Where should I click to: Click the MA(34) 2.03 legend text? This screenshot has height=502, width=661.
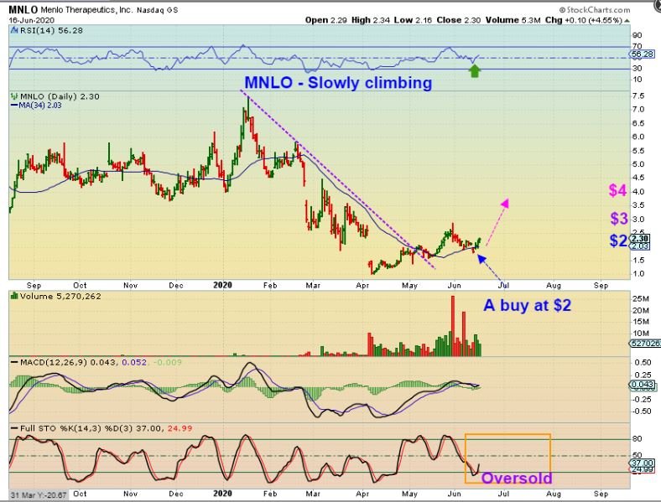[x=40, y=106]
